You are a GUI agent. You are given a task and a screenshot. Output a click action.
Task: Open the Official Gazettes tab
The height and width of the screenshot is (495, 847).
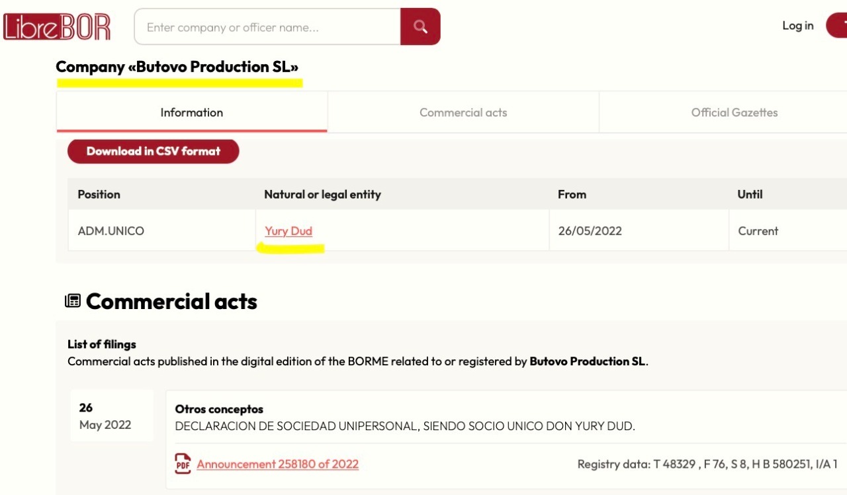click(735, 112)
